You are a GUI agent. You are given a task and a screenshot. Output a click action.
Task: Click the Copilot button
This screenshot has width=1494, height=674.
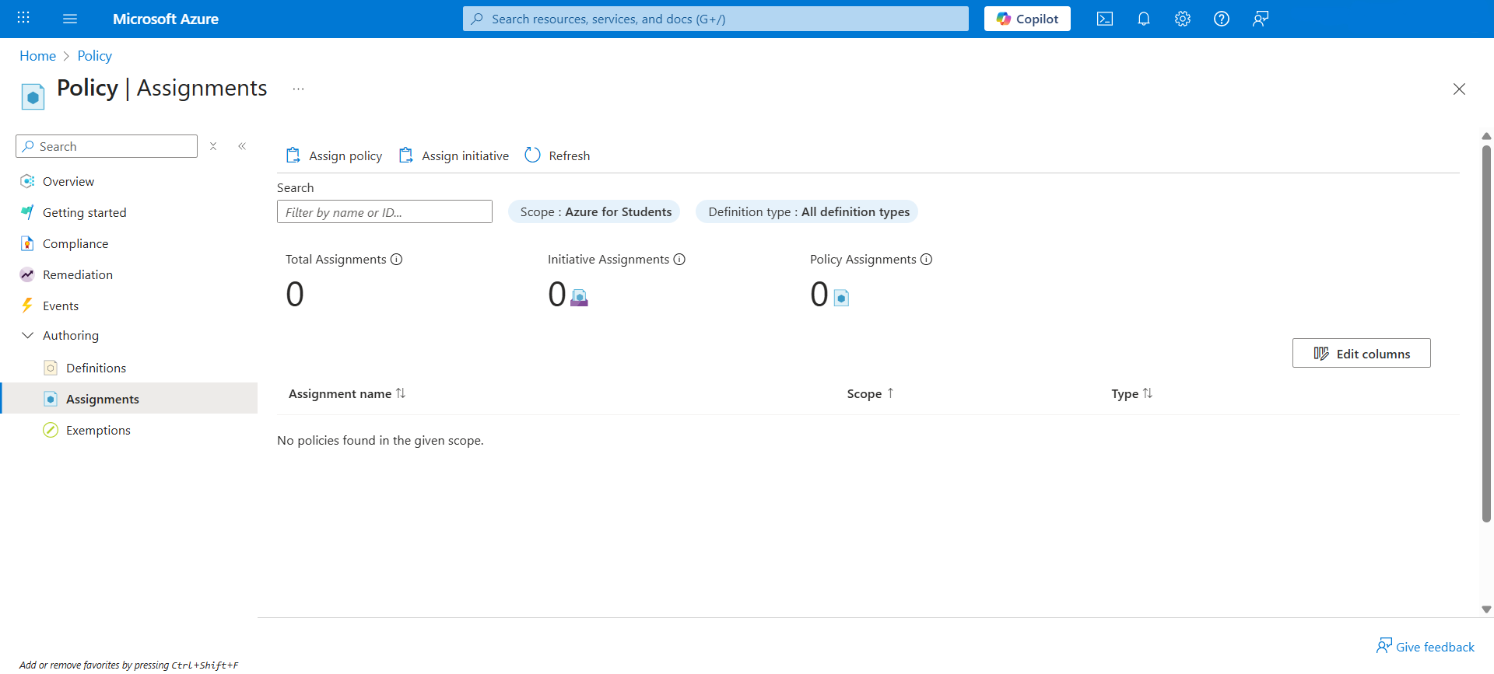1027,19
